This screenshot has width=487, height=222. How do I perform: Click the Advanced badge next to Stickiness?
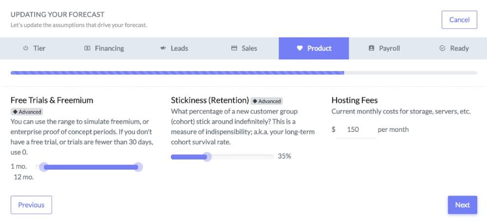(267, 101)
